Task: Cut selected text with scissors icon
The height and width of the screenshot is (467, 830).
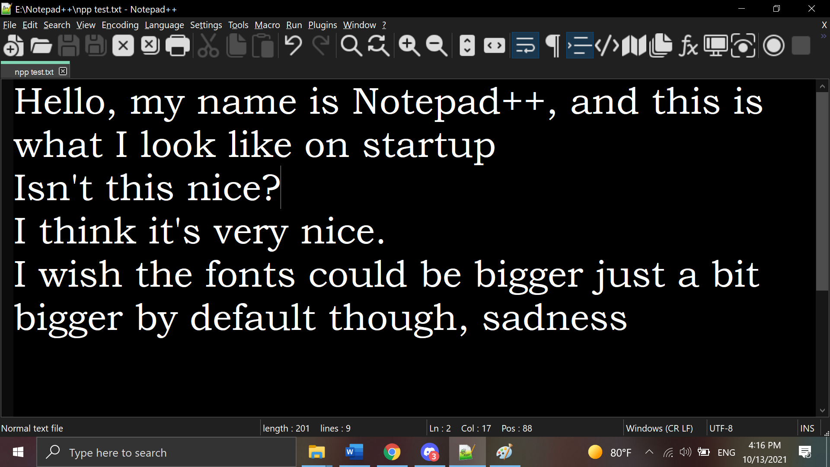Action: coord(208,45)
